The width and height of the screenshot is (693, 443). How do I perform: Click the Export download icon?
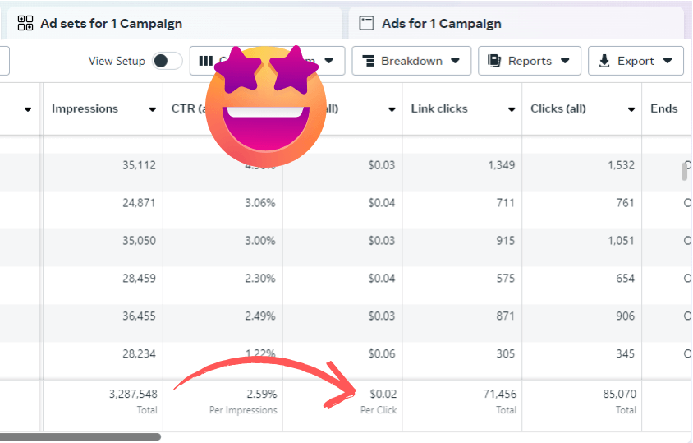(x=604, y=61)
